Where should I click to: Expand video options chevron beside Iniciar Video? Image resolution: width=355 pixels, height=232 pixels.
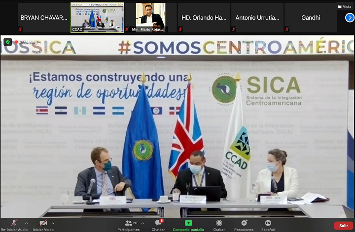click(53, 223)
